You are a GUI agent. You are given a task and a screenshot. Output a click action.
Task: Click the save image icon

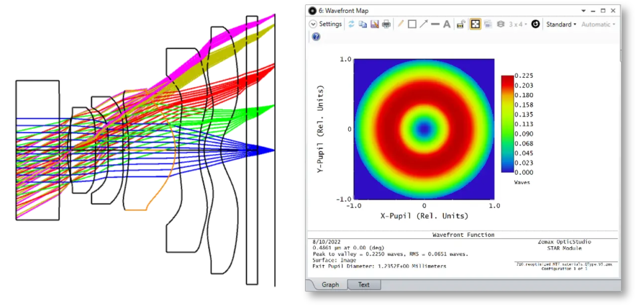[x=374, y=24]
